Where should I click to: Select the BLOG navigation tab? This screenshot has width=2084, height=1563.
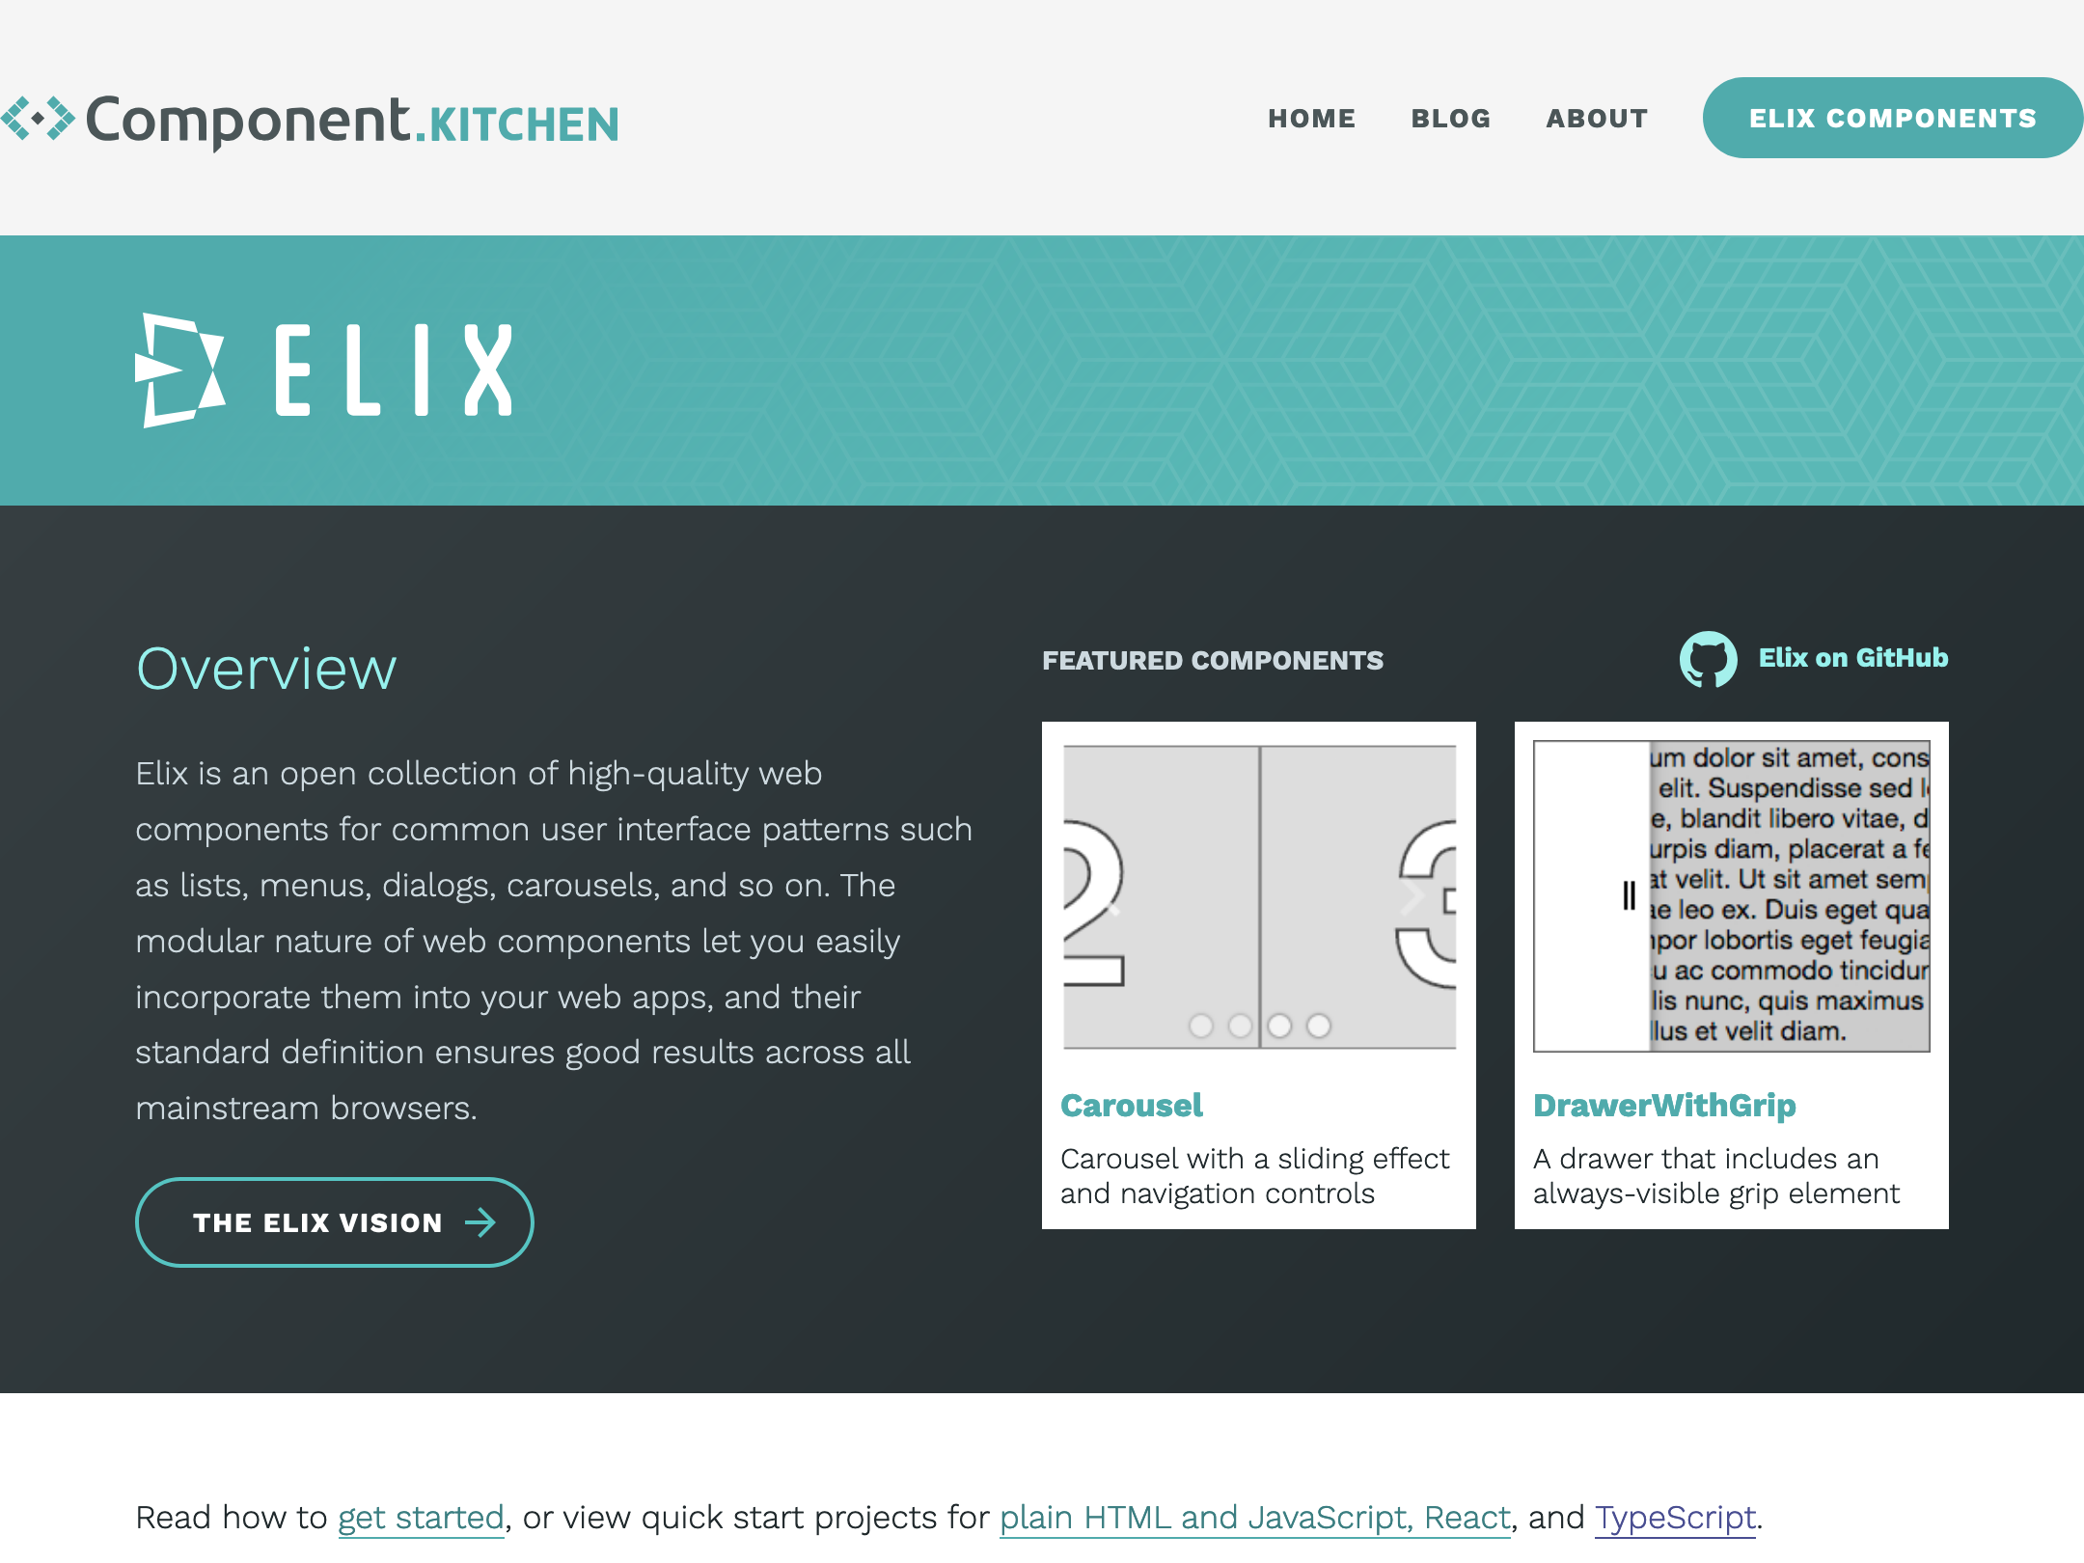click(1449, 117)
